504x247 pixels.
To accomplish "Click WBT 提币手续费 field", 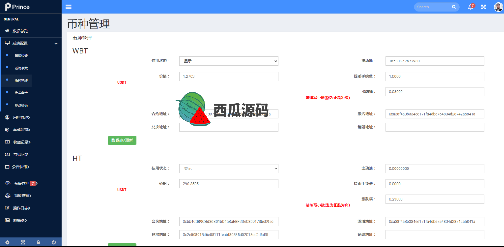I will (x=435, y=76).
